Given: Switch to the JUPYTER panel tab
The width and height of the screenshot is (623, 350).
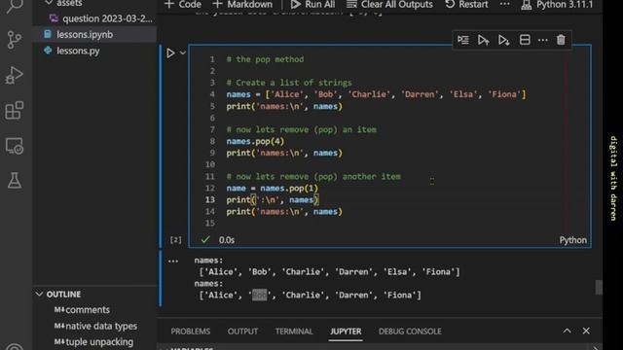Looking at the screenshot, I should (x=346, y=331).
